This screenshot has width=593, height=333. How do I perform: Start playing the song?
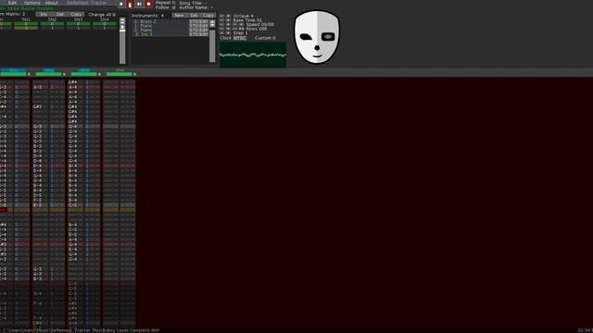tap(130, 4)
